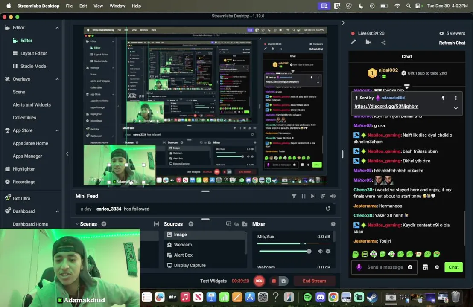Open chat settings gear icon
The image size is (473, 307).
tap(437, 267)
